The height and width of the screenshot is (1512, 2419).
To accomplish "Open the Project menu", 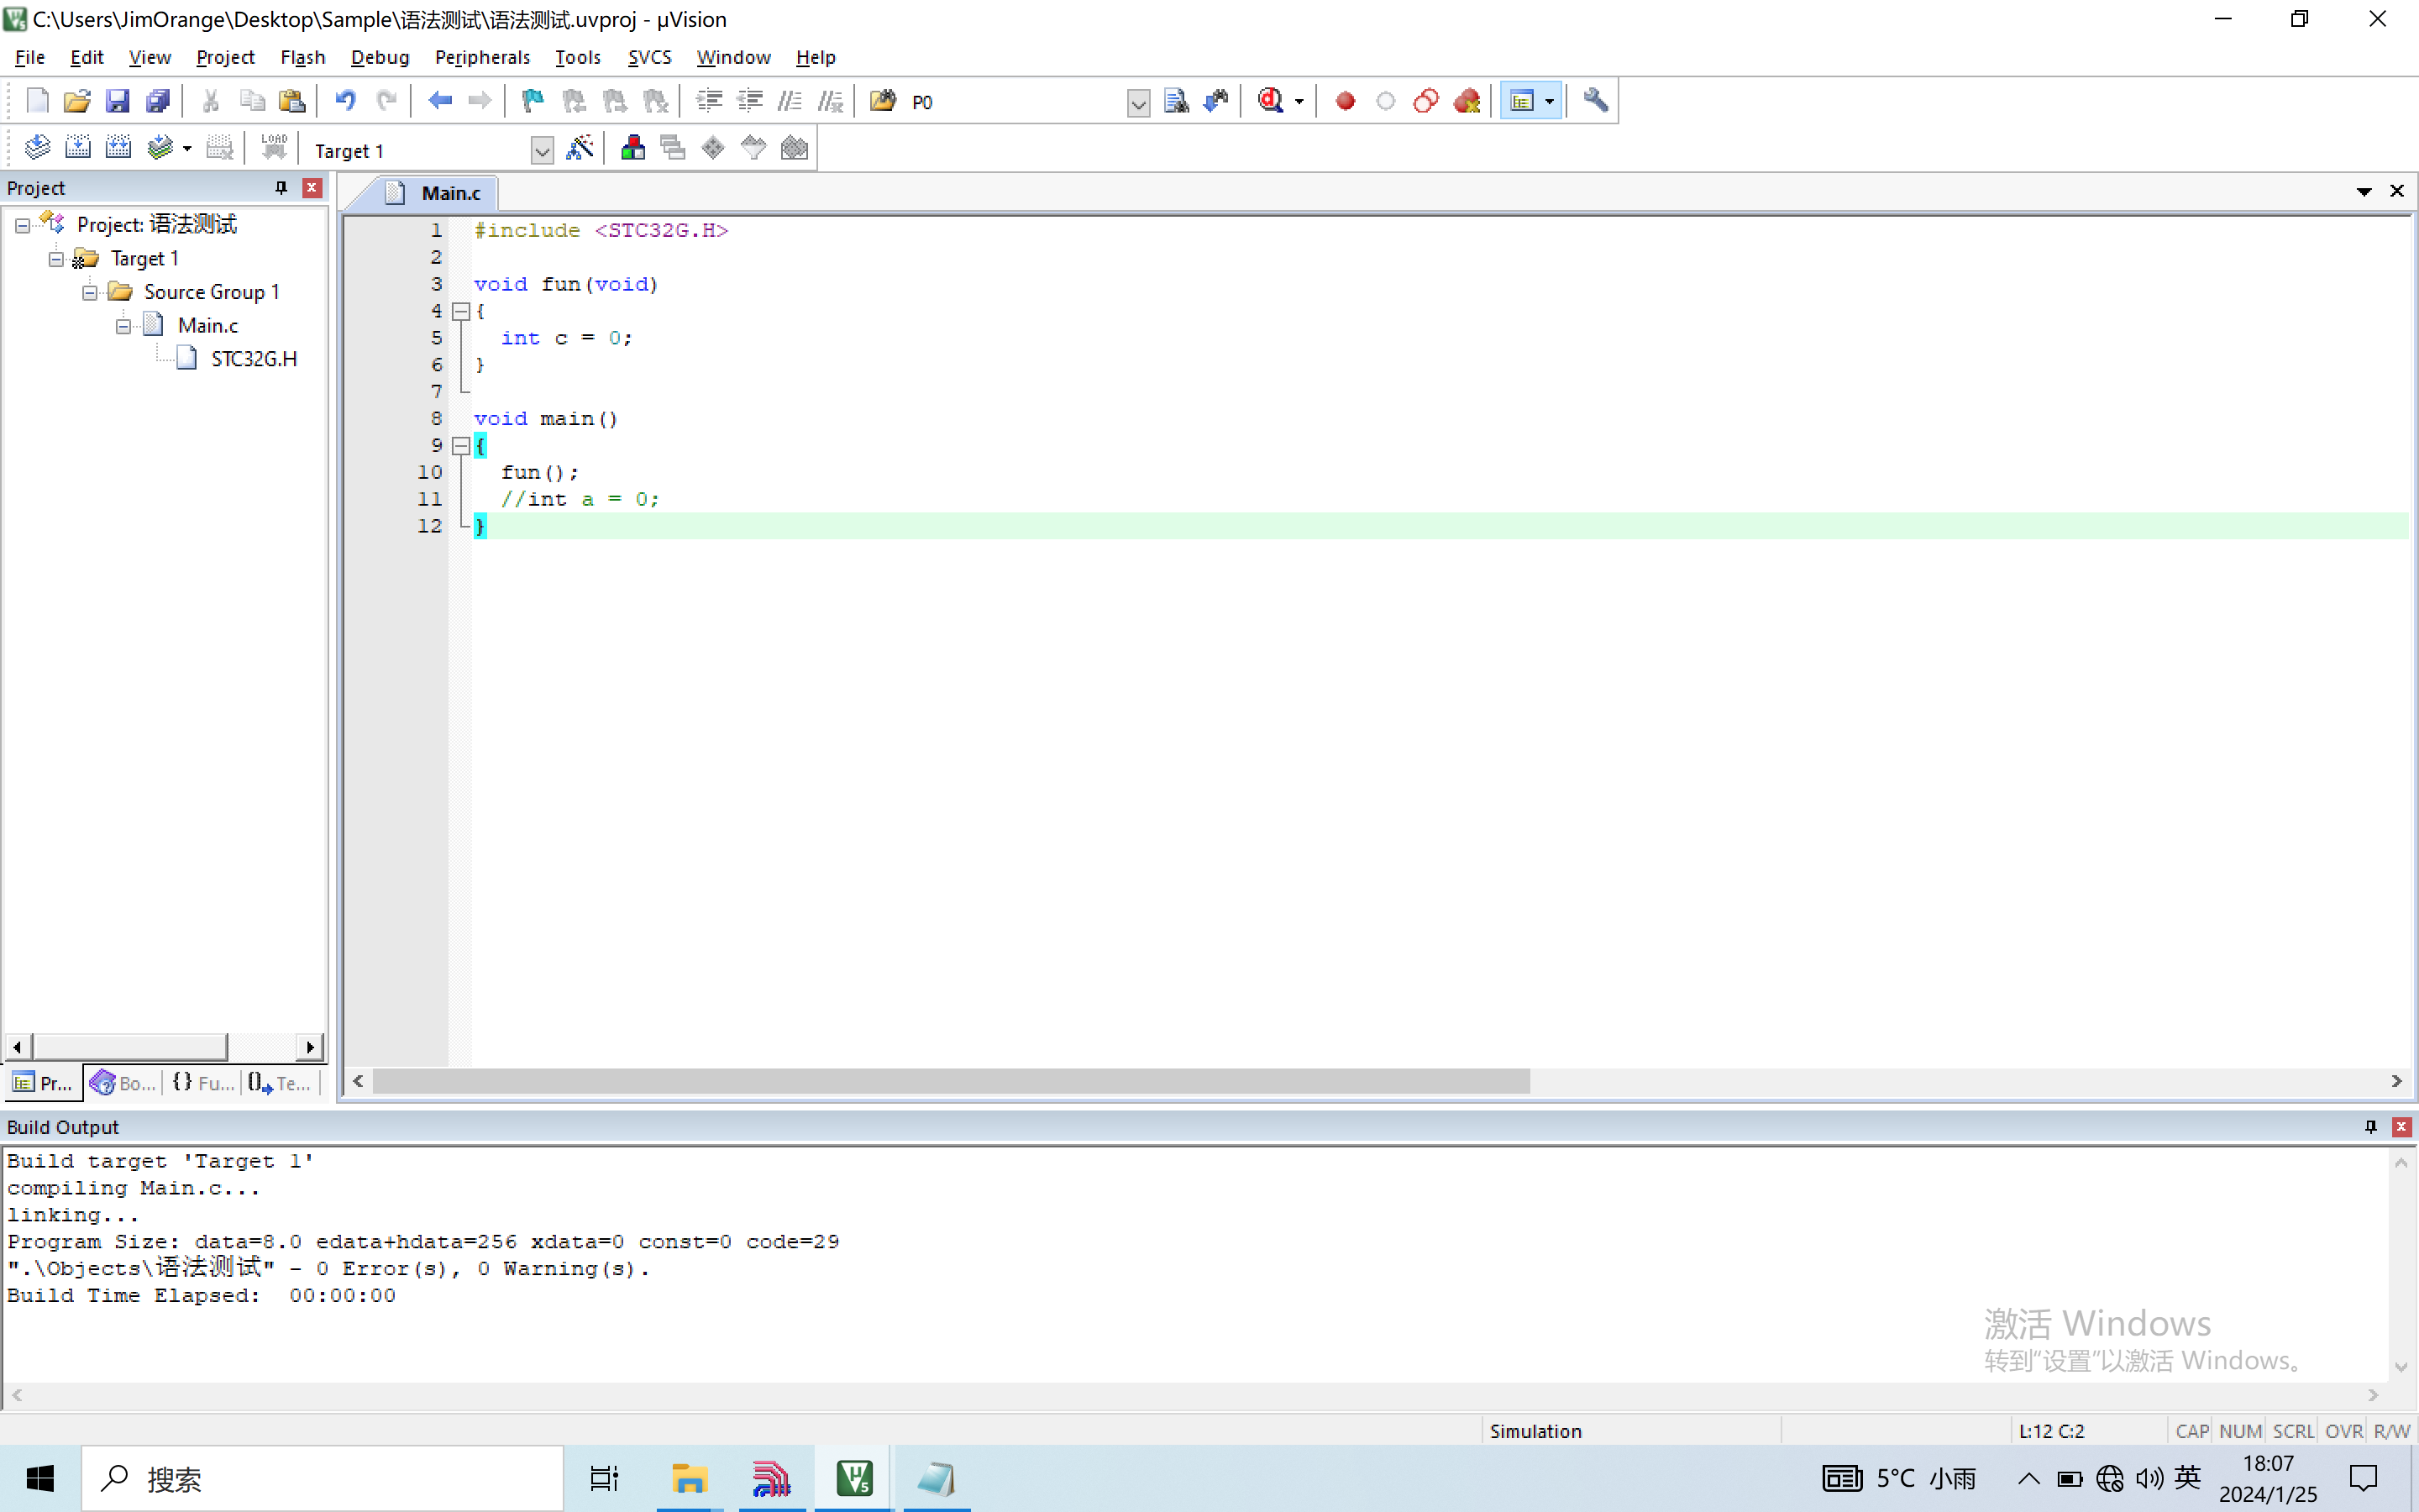I will [x=225, y=57].
